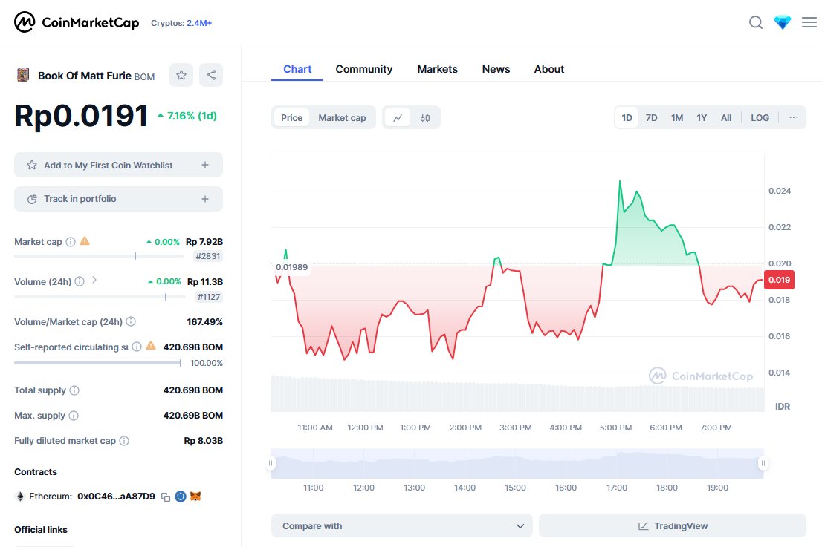Select the 7D time range
The width and height of the screenshot is (822, 547).
click(652, 118)
